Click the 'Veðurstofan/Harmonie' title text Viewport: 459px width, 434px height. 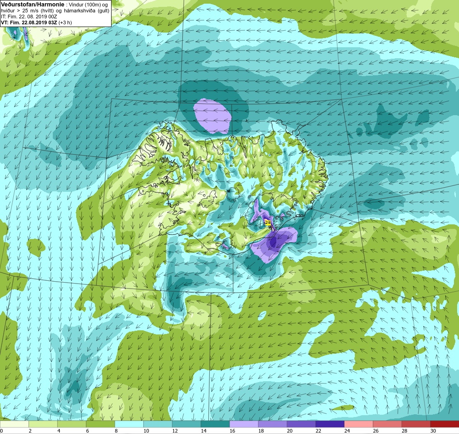click(32, 5)
